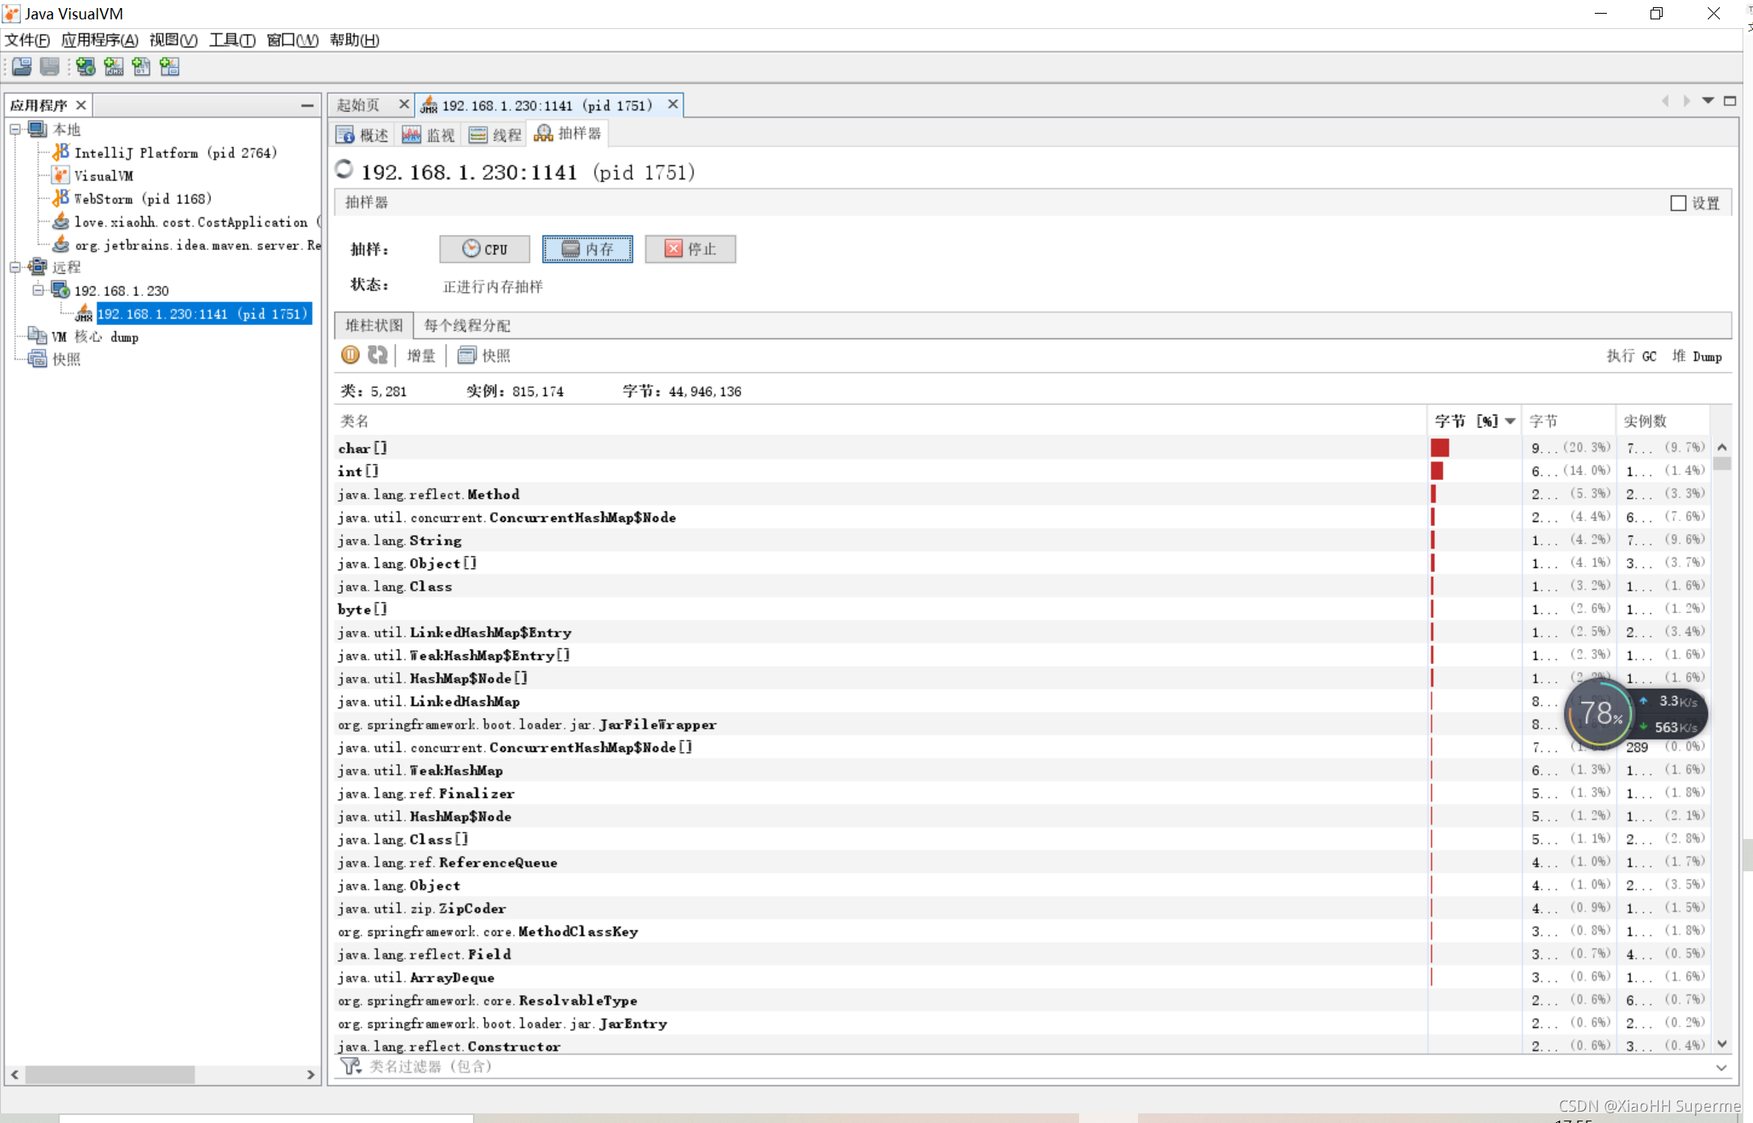Viewport: 1753px width, 1123px height.
Task: Open the sort dropdown on 字节 [%] column
Action: 1510,421
